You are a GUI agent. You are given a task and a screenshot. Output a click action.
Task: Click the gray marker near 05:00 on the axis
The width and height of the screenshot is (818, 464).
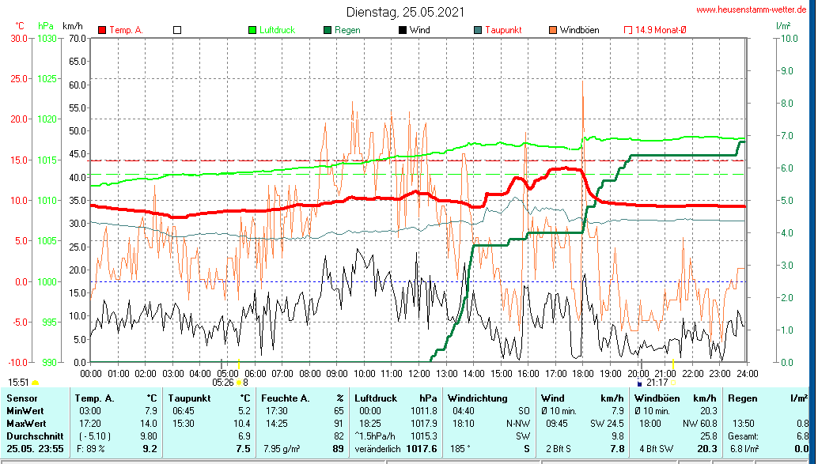(x=222, y=363)
